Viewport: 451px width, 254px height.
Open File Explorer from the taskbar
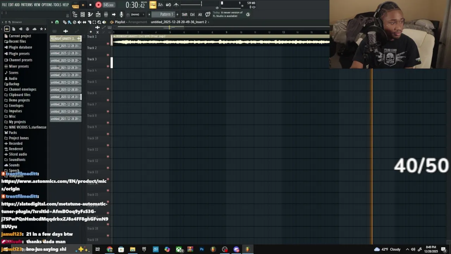click(132, 249)
